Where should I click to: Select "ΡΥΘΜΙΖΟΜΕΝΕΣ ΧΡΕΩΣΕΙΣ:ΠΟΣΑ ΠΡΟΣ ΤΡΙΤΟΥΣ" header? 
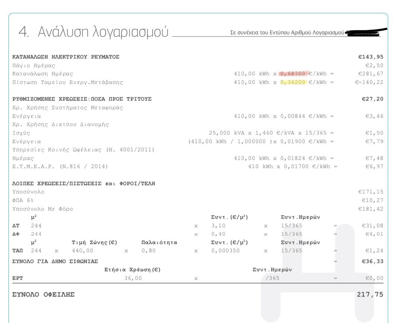point(82,99)
